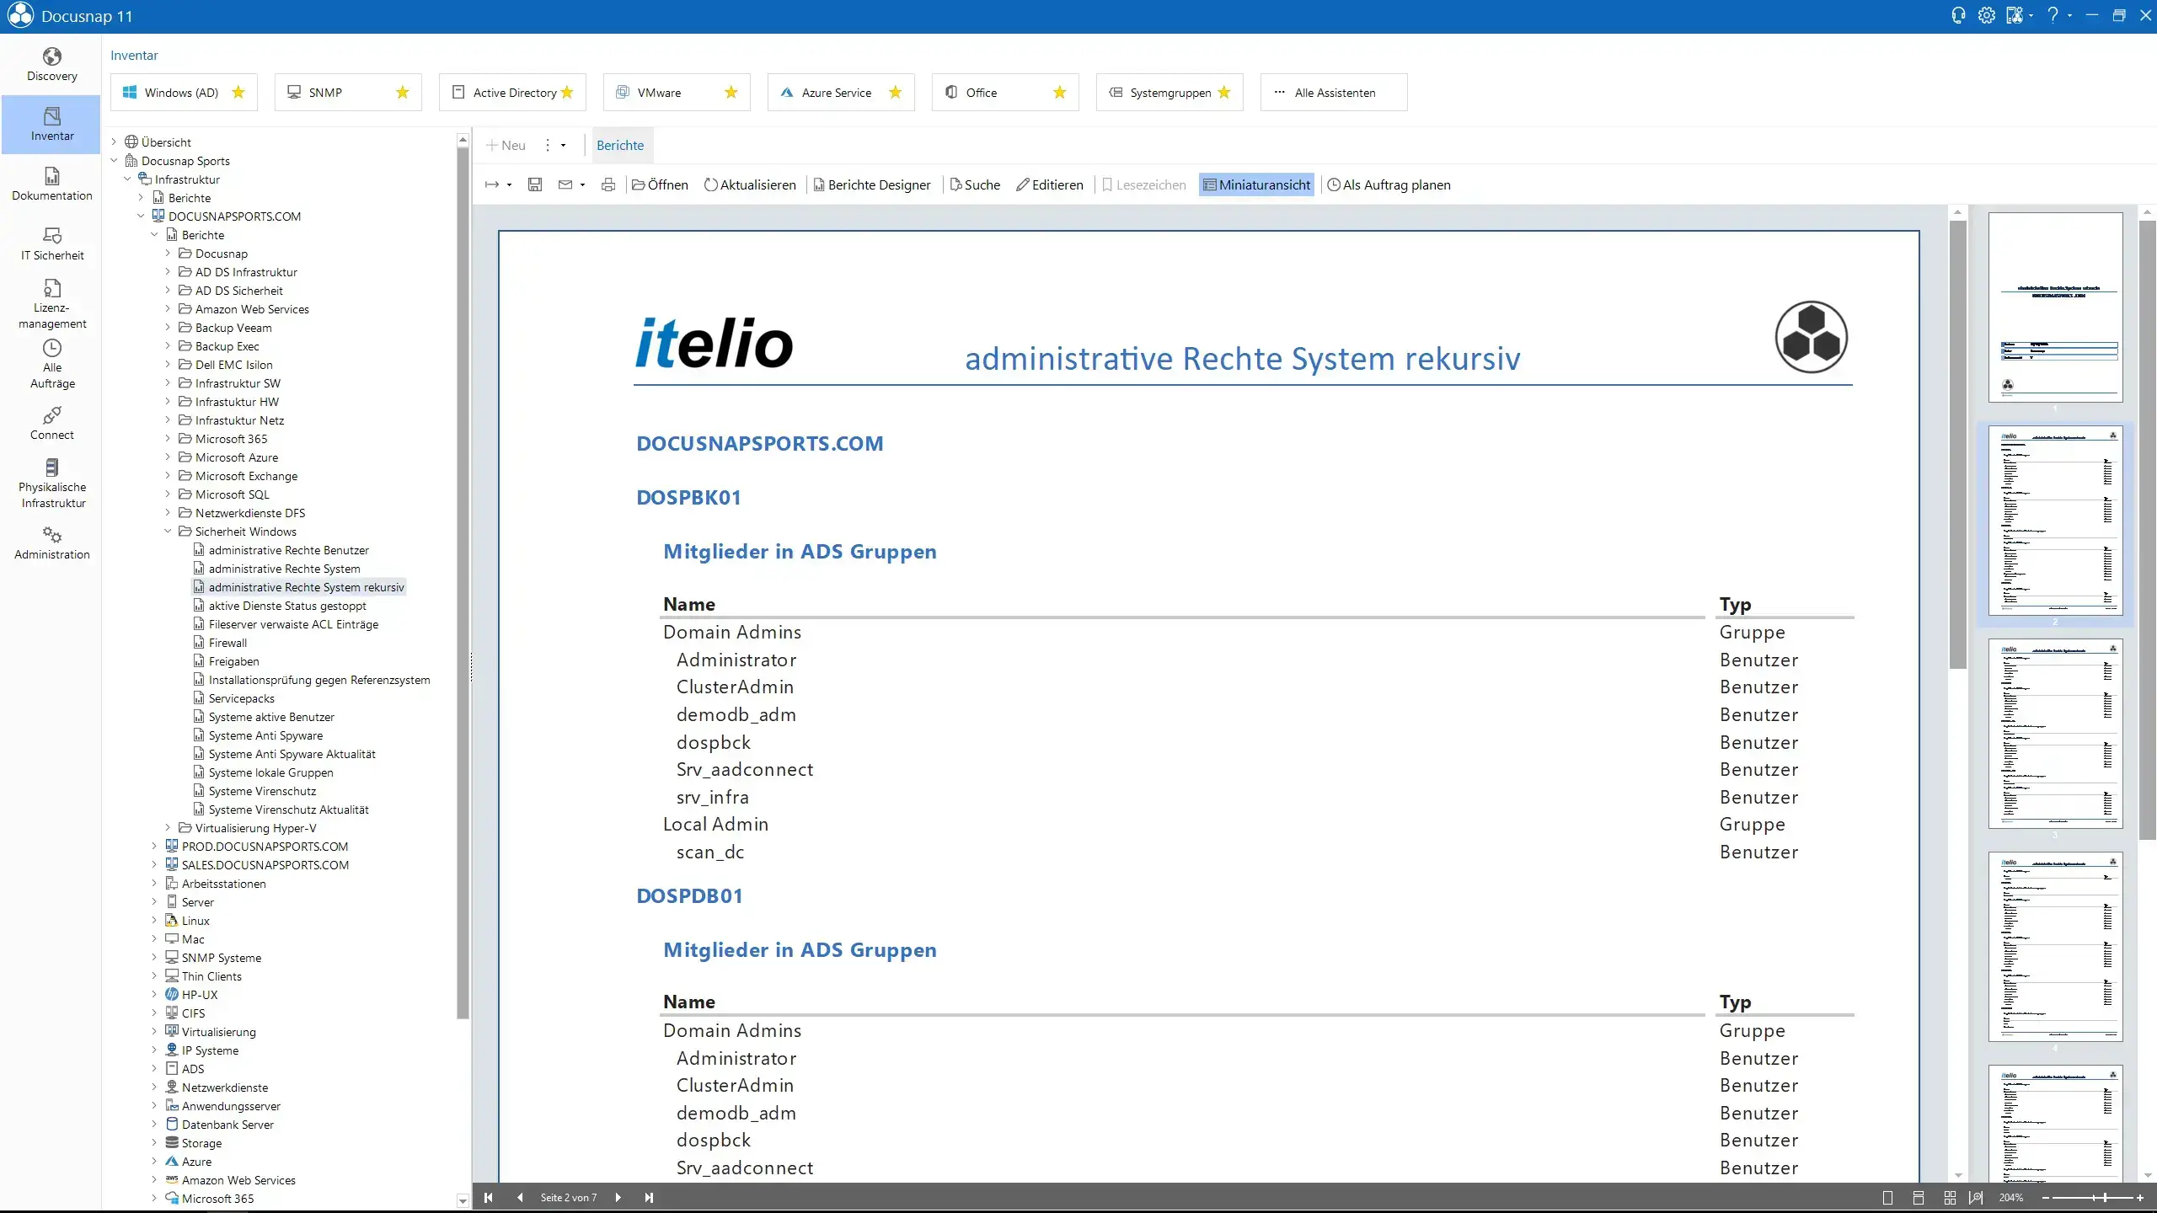Toggle favorite star on Systemgruppen
The image size is (2157, 1213).
pos(1224,93)
